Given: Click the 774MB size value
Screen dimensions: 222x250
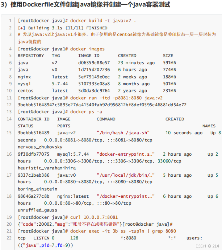Looking at the screenshot, I should (x=169, y=70).
